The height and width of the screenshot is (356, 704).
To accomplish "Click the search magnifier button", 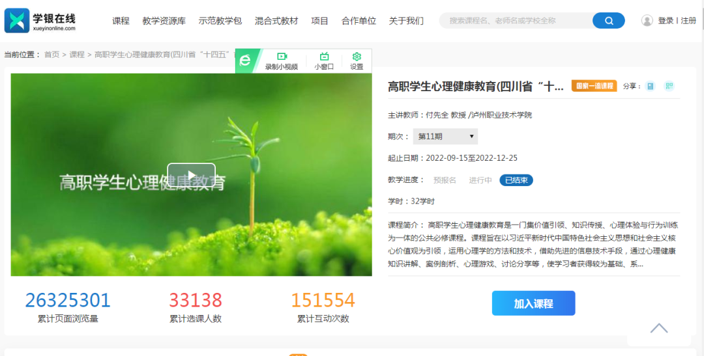I will pos(609,21).
